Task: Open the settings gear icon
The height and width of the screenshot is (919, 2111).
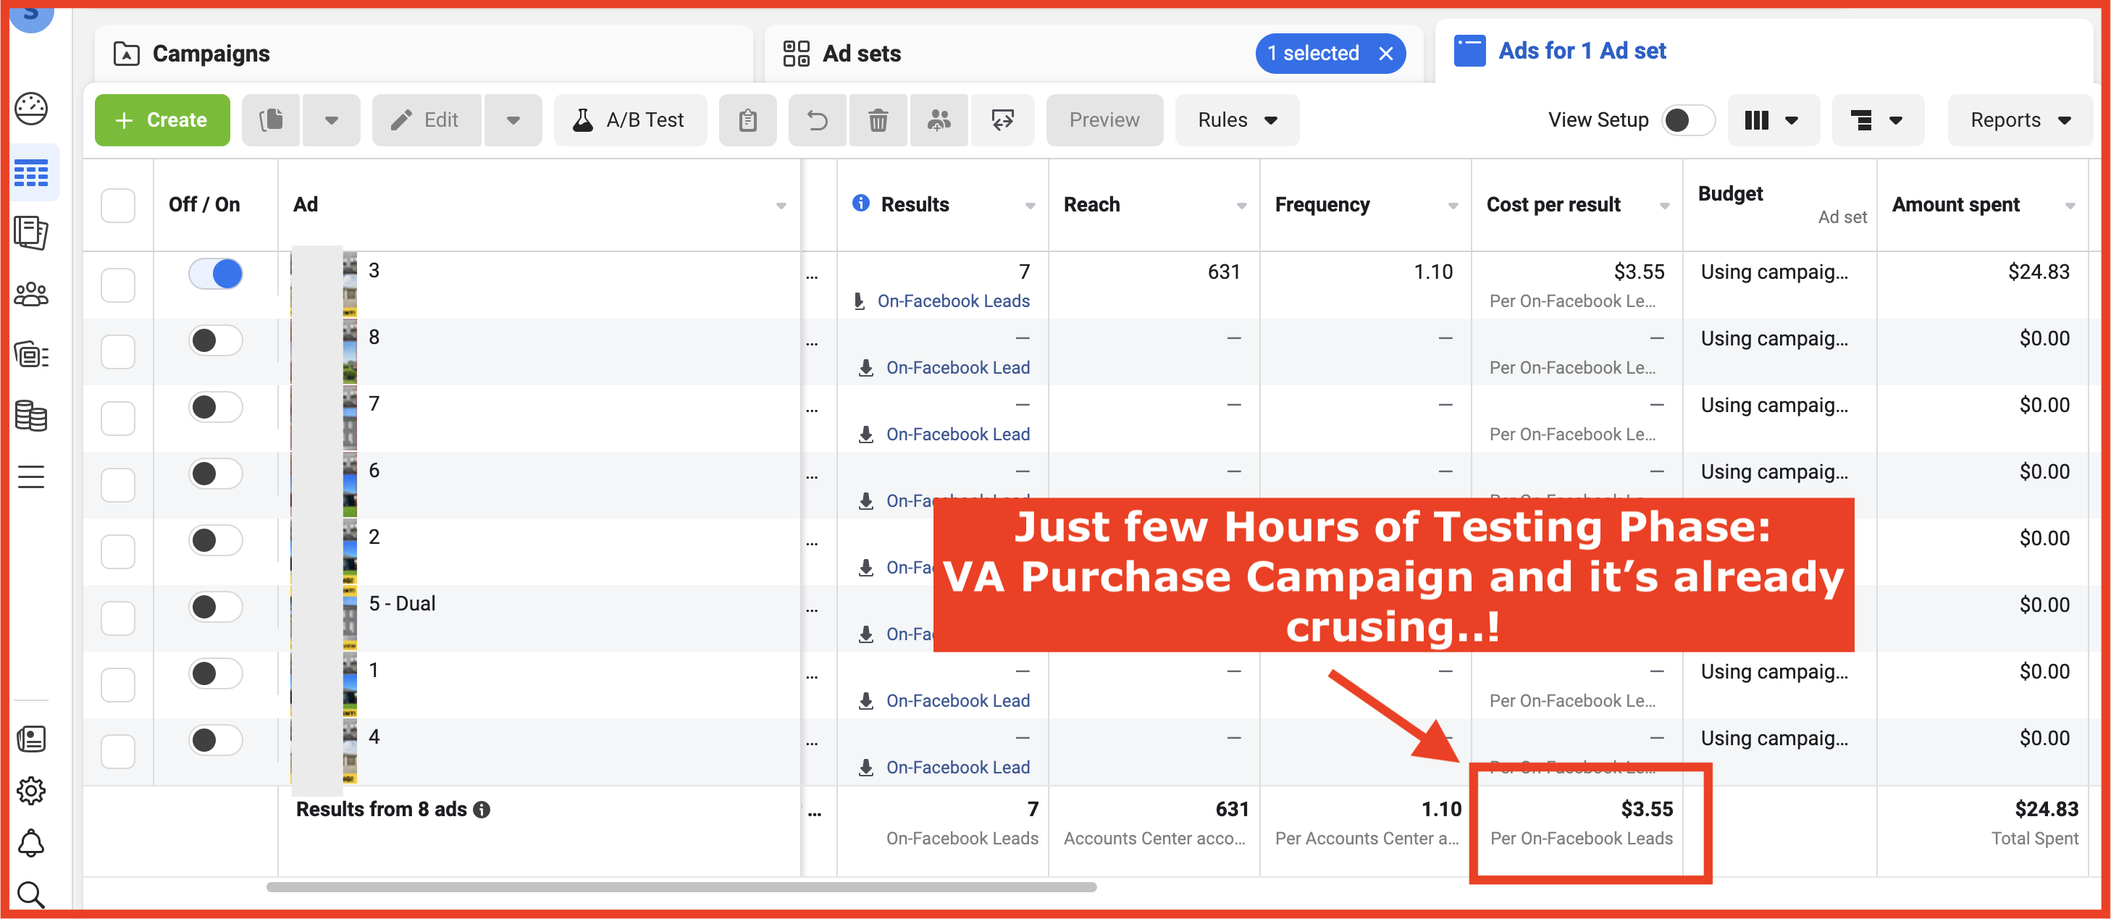Action: tap(31, 790)
